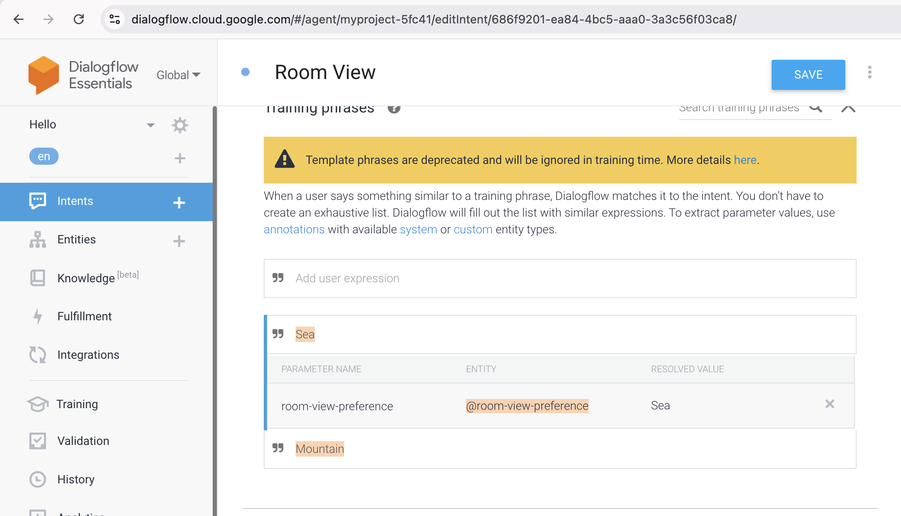
Task: Open Knowledge beta section
Action: (87, 278)
